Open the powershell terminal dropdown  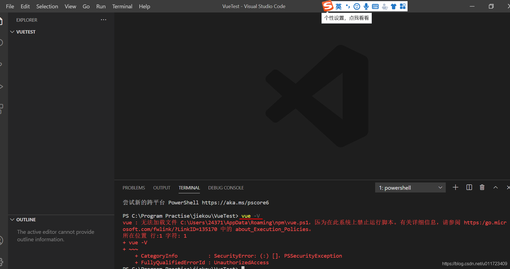[x=410, y=188]
